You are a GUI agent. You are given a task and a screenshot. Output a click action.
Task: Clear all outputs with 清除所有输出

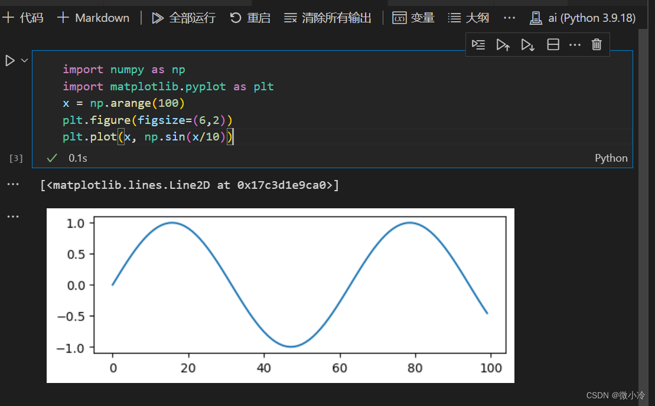[x=327, y=18]
